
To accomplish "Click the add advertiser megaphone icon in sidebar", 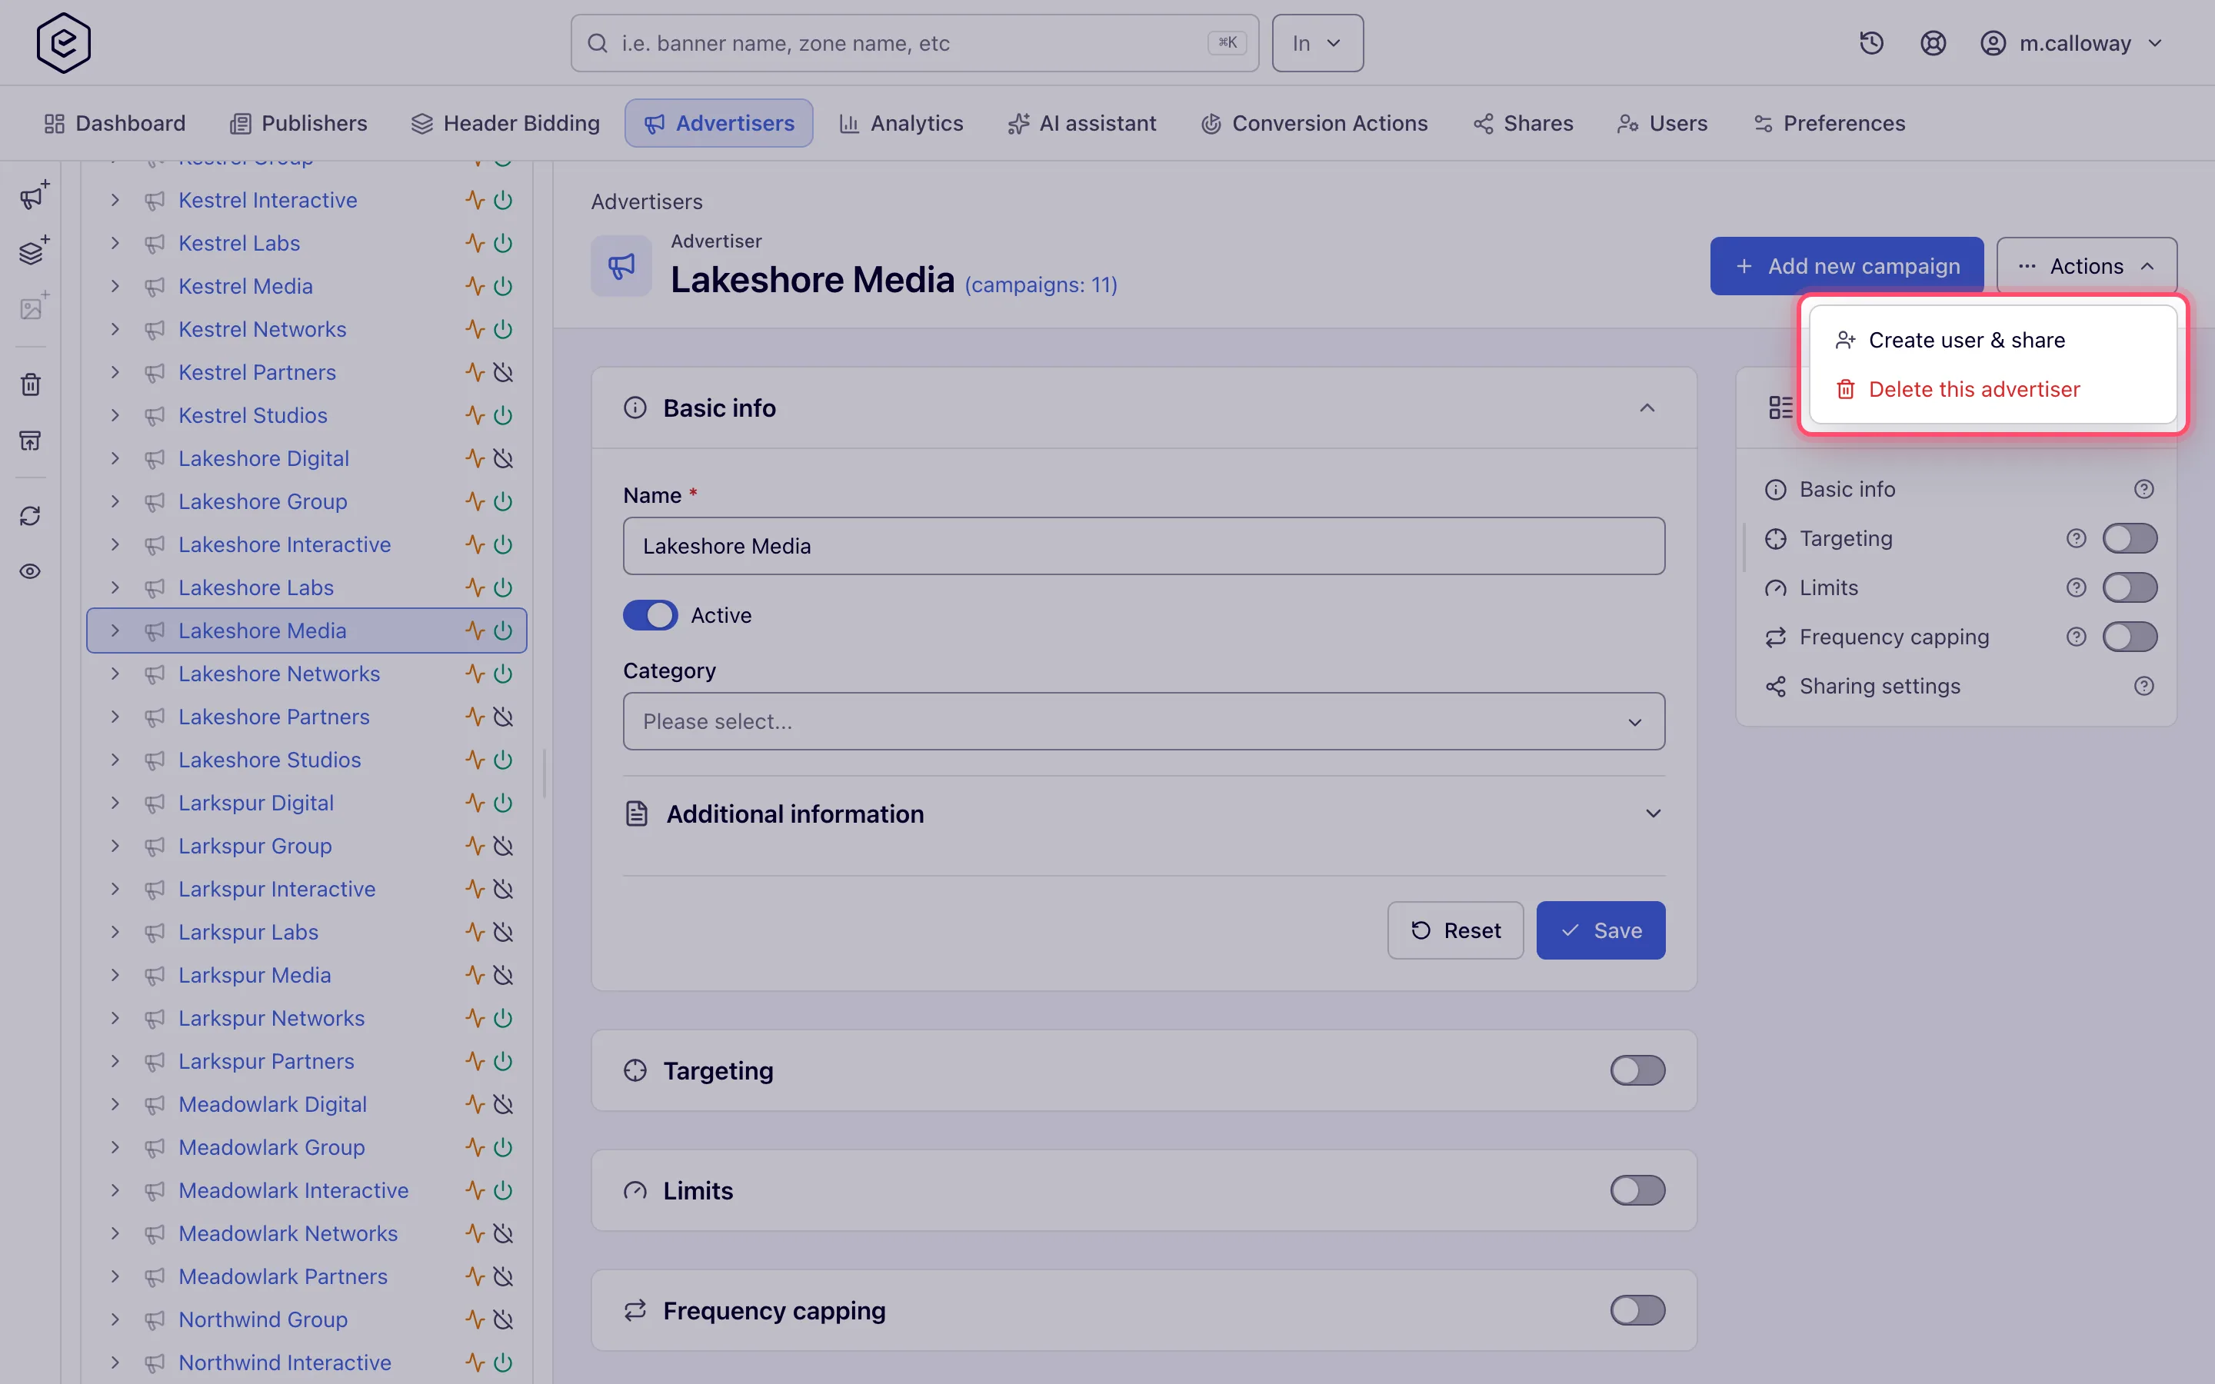I will click(33, 195).
